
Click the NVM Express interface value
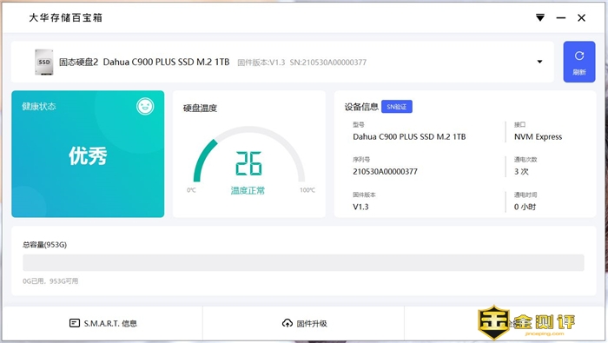[x=538, y=137]
